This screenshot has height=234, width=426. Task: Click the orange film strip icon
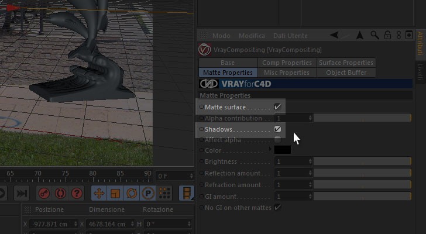187,193
